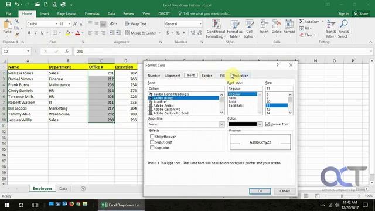Switch to the Protection tab in dialog

tap(240, 76)
